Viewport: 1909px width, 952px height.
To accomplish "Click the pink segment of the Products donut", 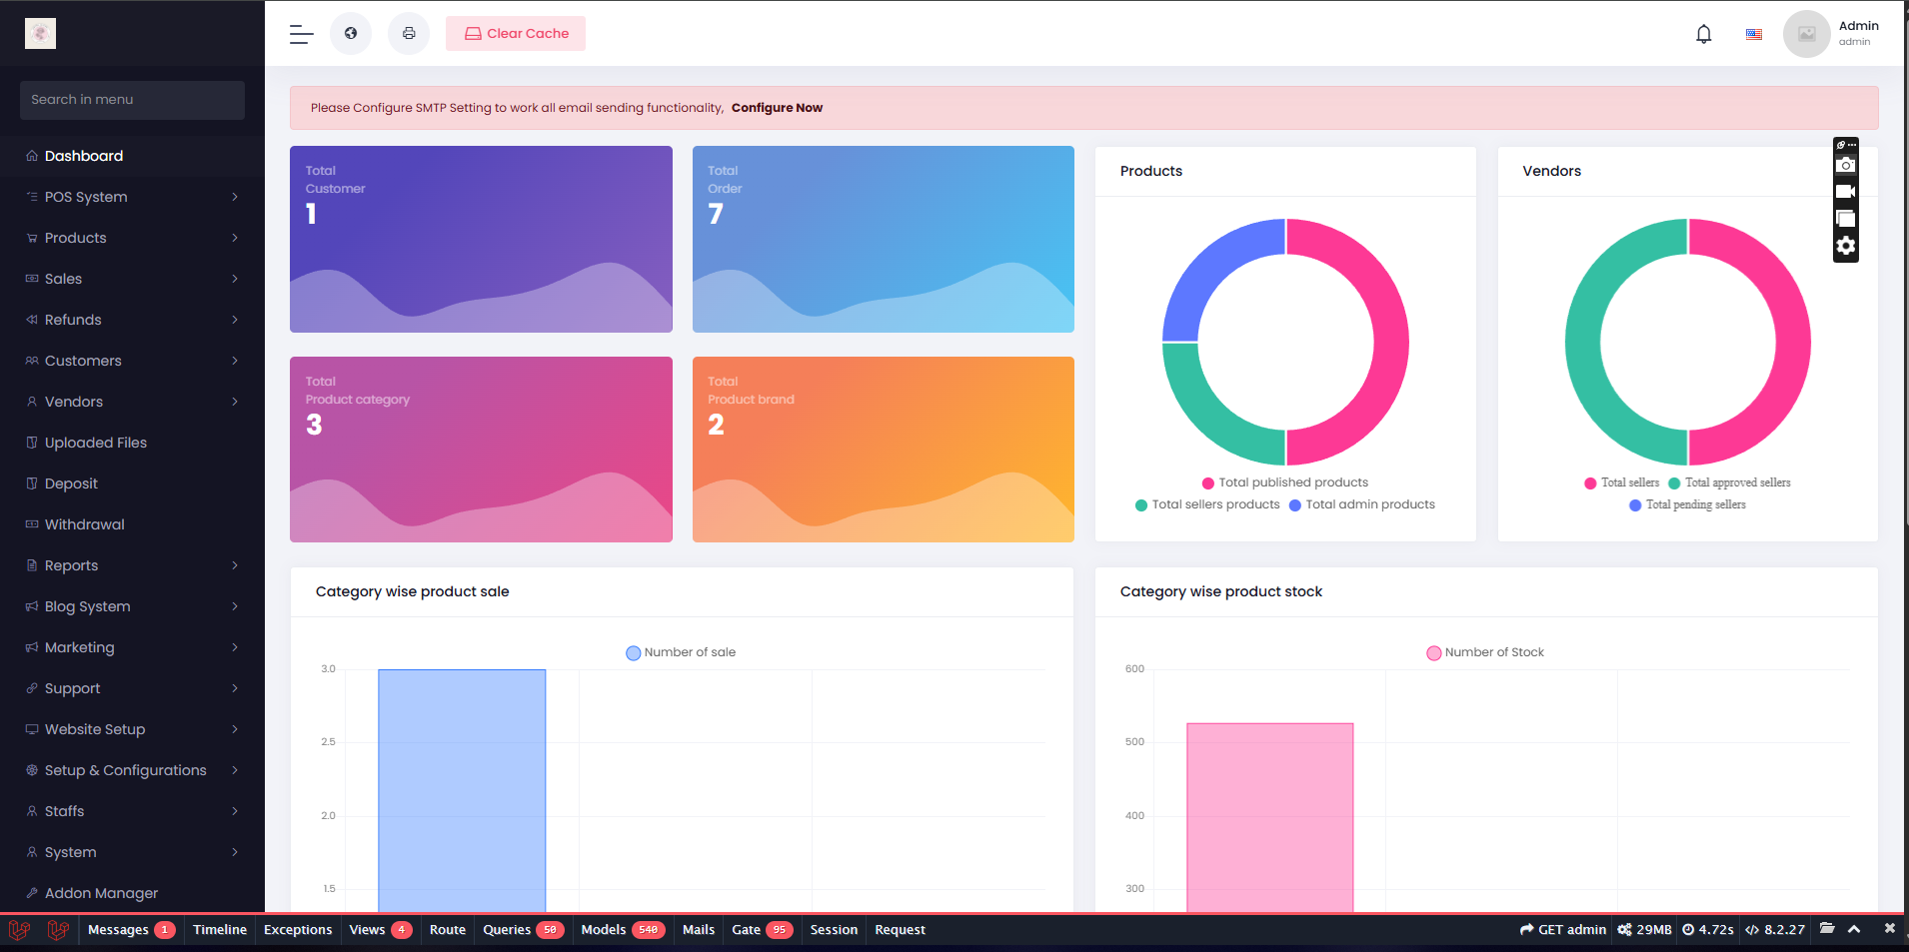I will 1390,340.
